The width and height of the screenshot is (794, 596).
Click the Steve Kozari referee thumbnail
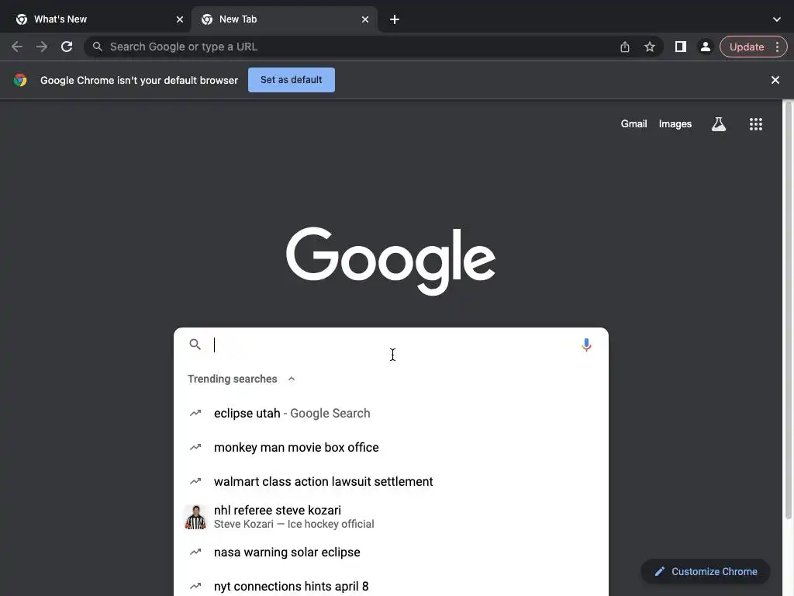pyautogui.click(x=195, y=517)
